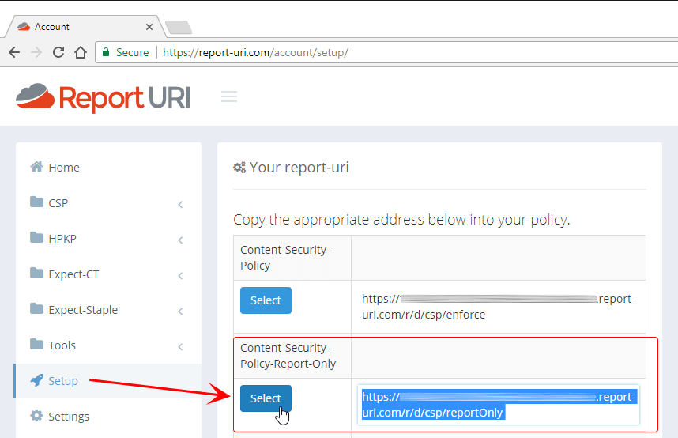Expand the HPKP sidebar section
The height and width of the screenshot is (438, 678).
[107, 239]
